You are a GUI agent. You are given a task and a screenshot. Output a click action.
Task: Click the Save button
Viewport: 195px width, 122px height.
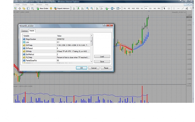[102, 61]
